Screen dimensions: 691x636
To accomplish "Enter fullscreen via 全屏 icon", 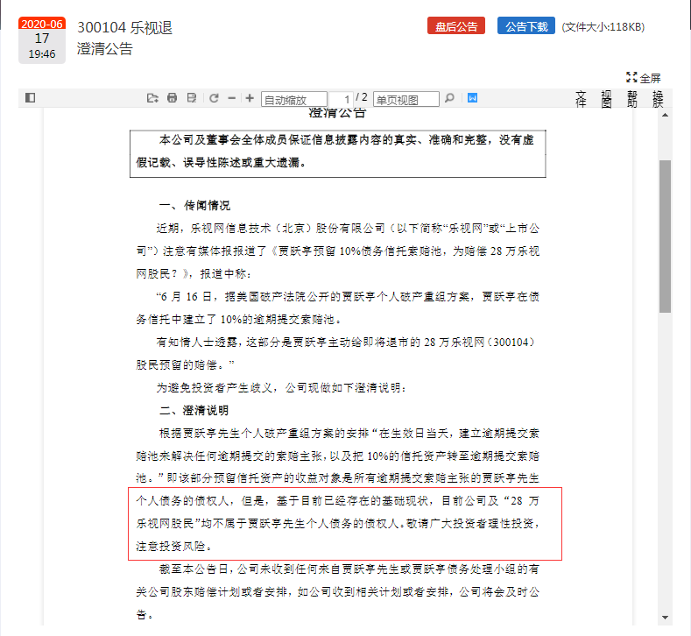I will (x=644, y=78).
